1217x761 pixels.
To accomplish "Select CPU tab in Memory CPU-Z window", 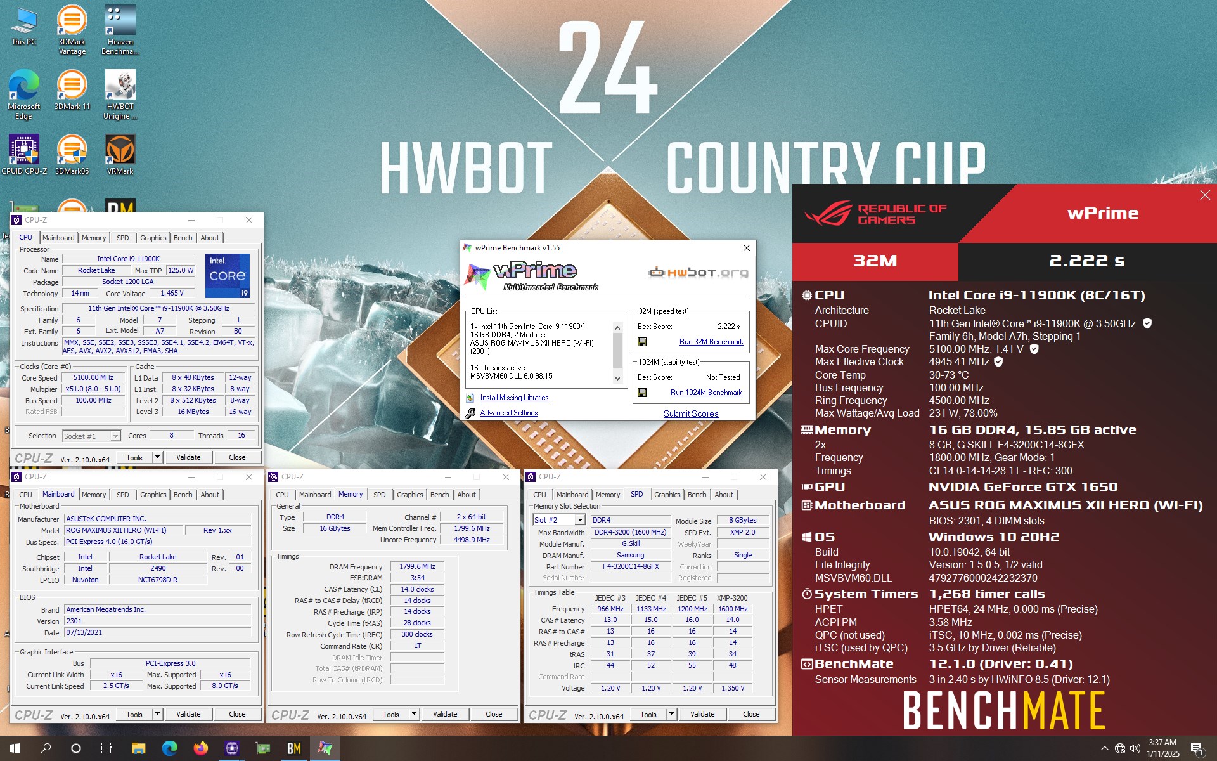I will [282, 495].
